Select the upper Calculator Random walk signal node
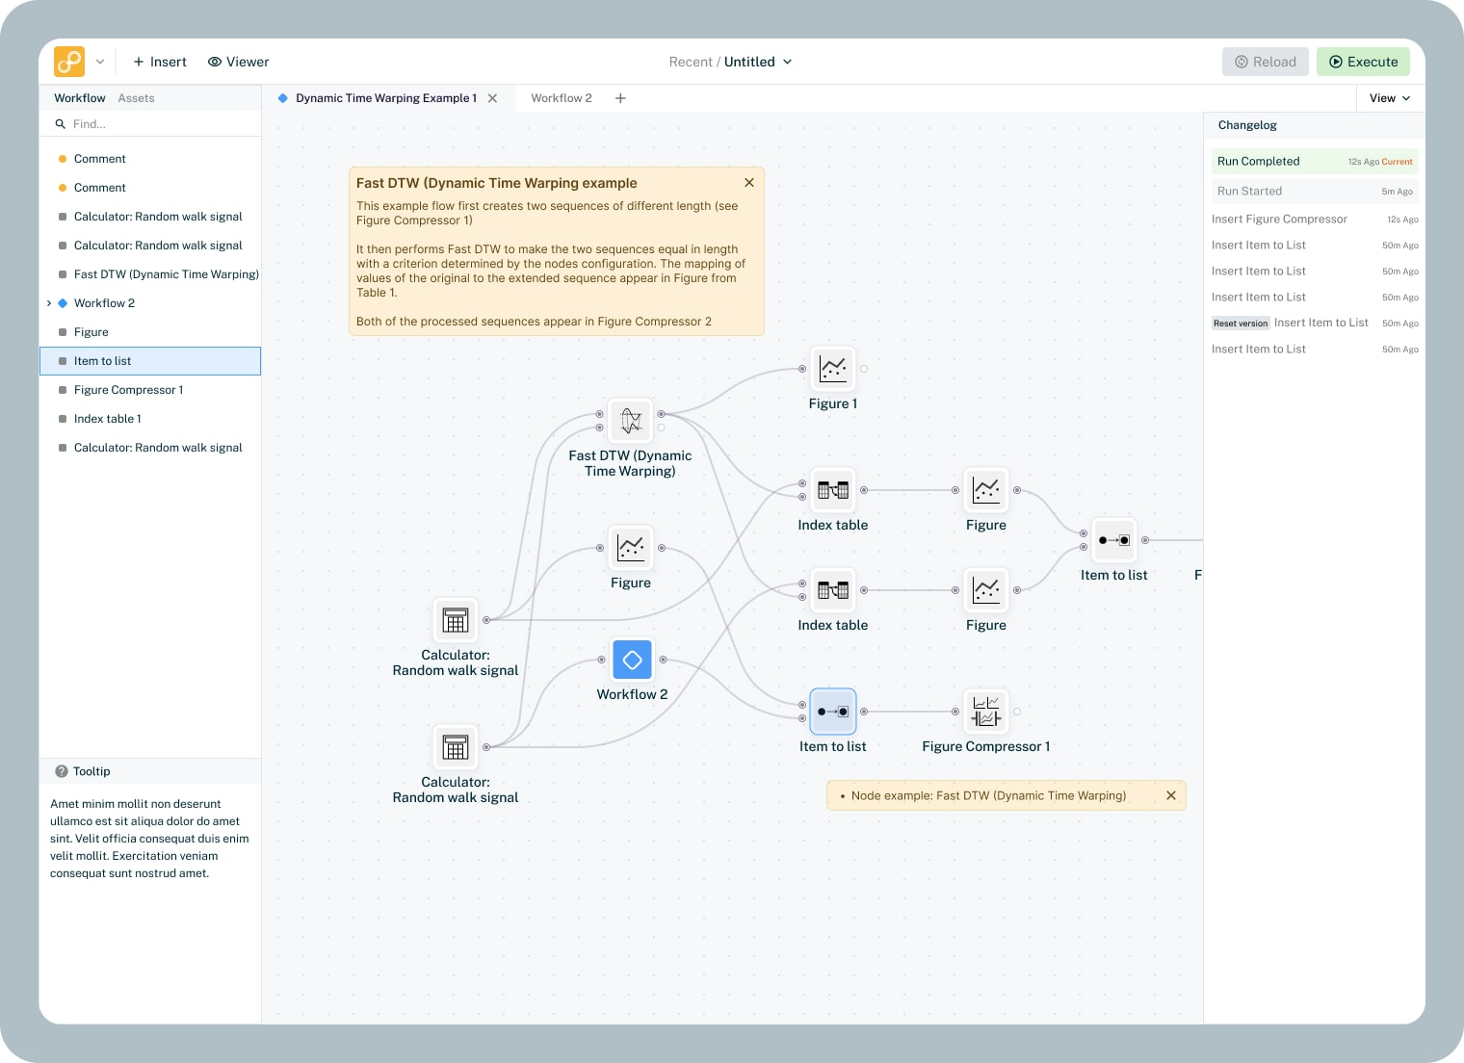 (456, 620)
